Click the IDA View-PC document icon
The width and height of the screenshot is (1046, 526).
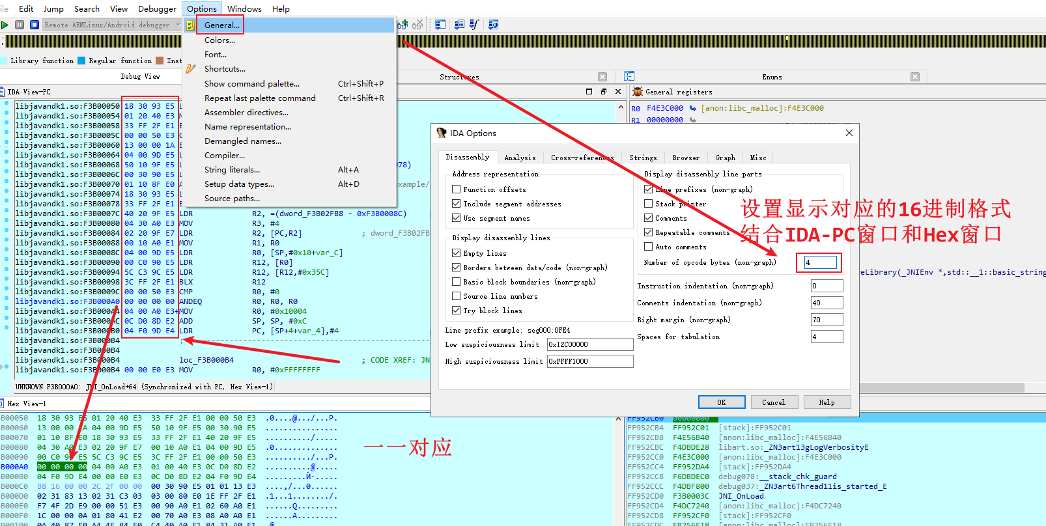click(x=3, y=92)
